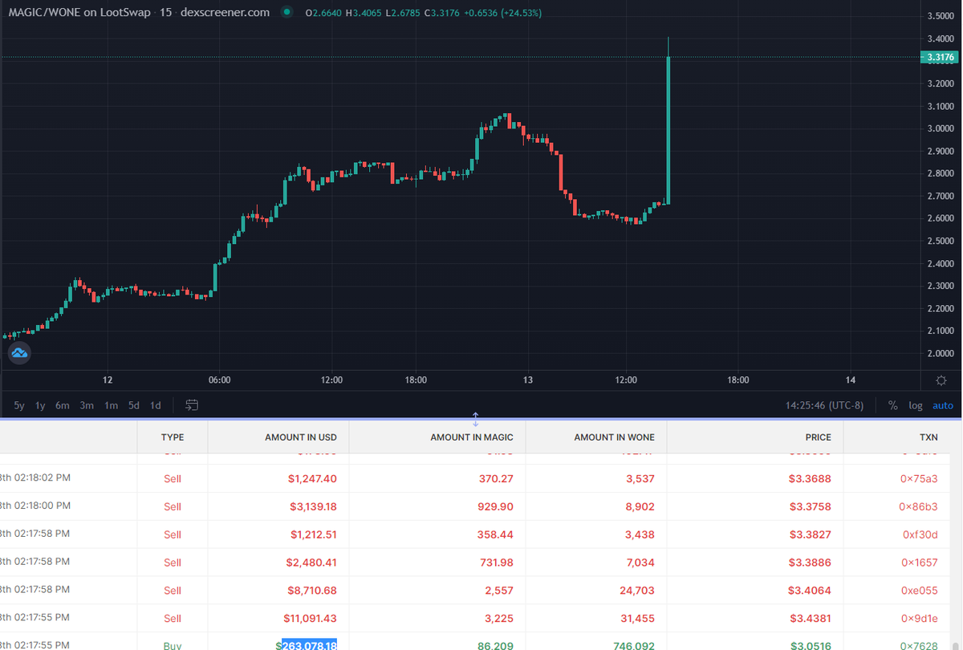This screenshot has width=963, height=650.
Task: Open transaction link 0xe055
Action: 919,590
